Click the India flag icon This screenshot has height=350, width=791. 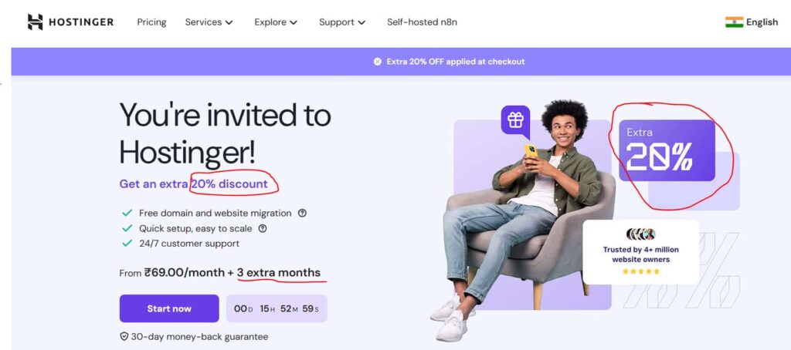[733, 22]
